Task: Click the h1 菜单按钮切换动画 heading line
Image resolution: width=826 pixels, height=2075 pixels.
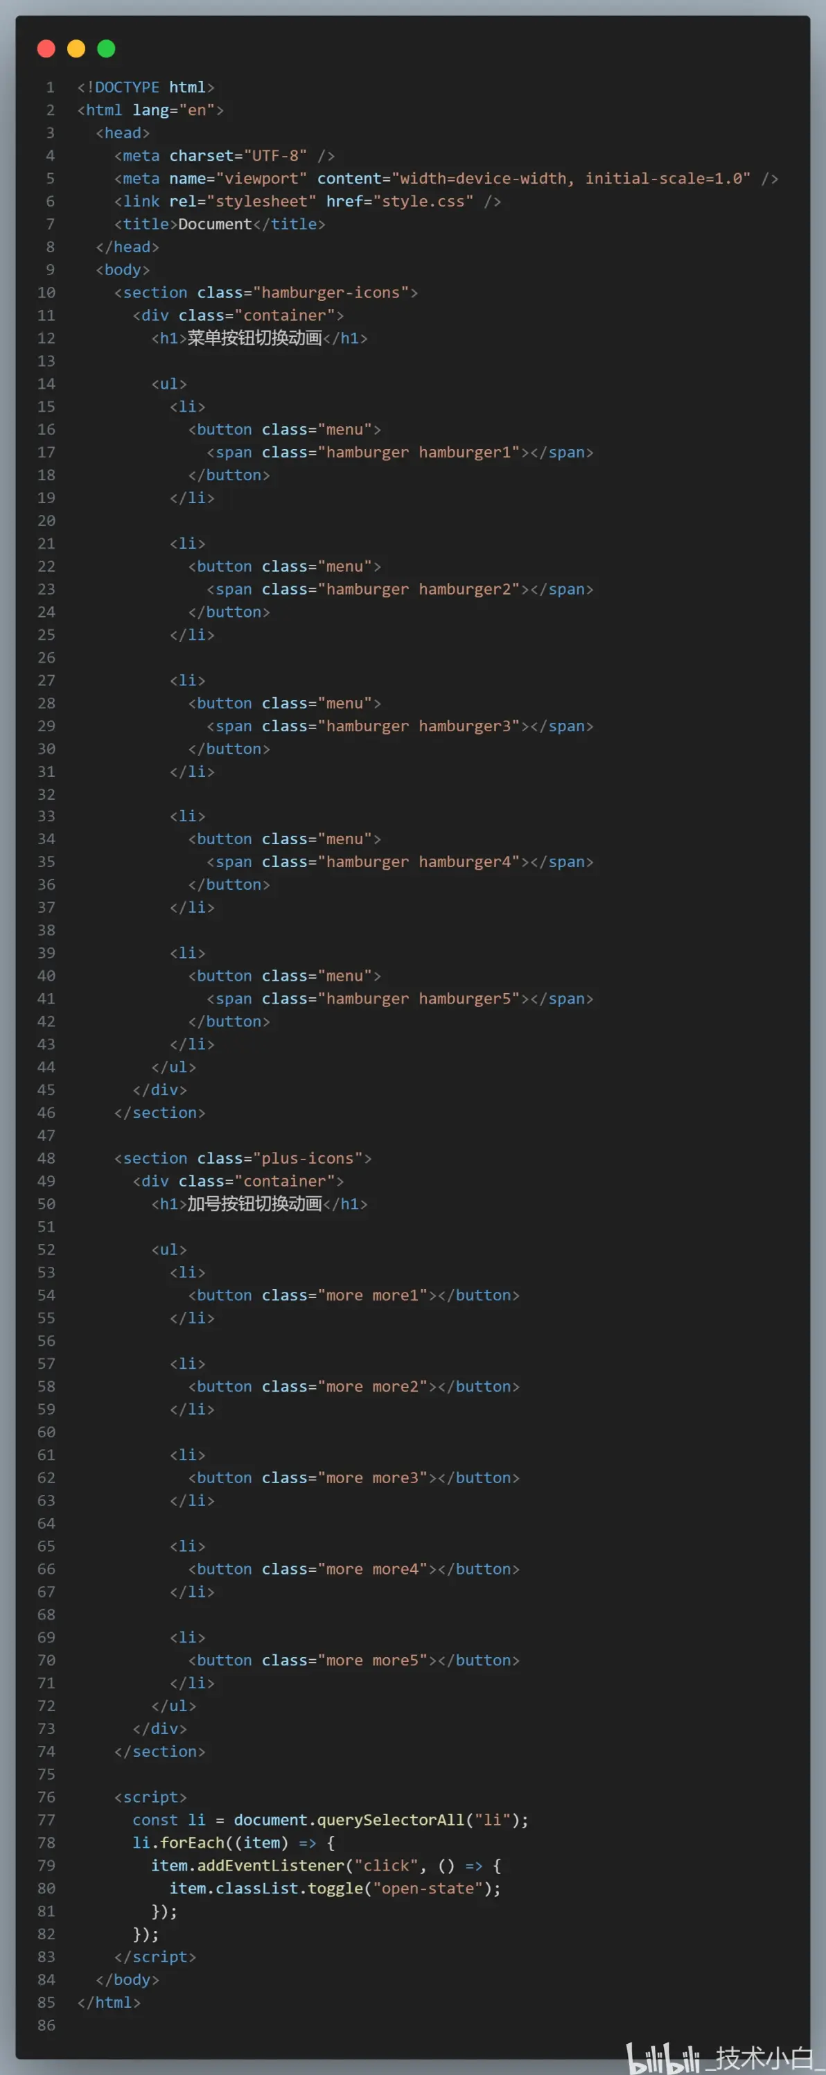Action: point(259,338)
